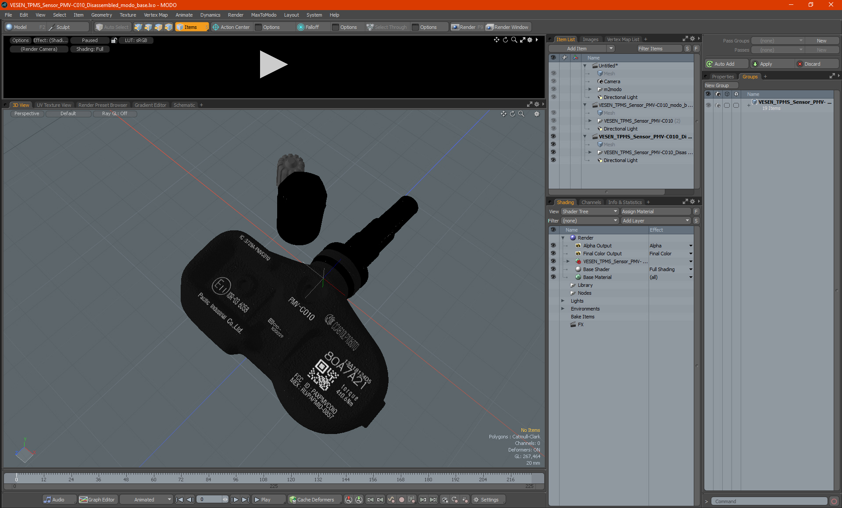Click the 3D viewport rotate icon
Image resolution: width=842 pixels, height=508 pixels.
(512, 114)
